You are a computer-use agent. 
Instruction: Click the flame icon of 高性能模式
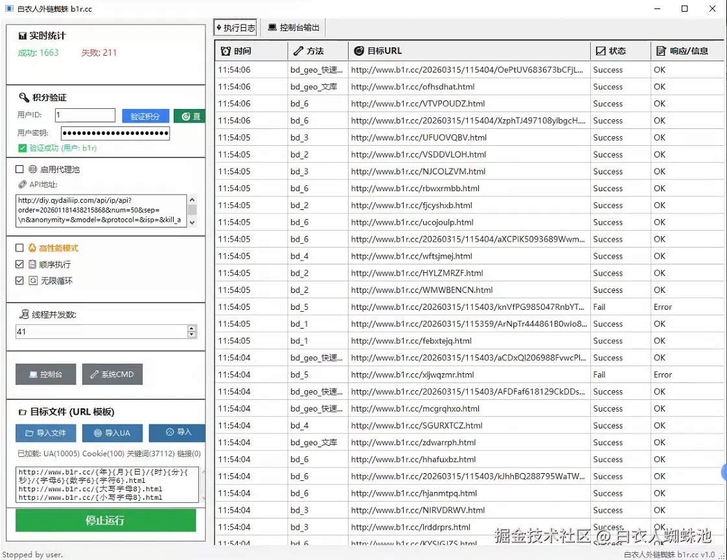click(x=32, y=248)
